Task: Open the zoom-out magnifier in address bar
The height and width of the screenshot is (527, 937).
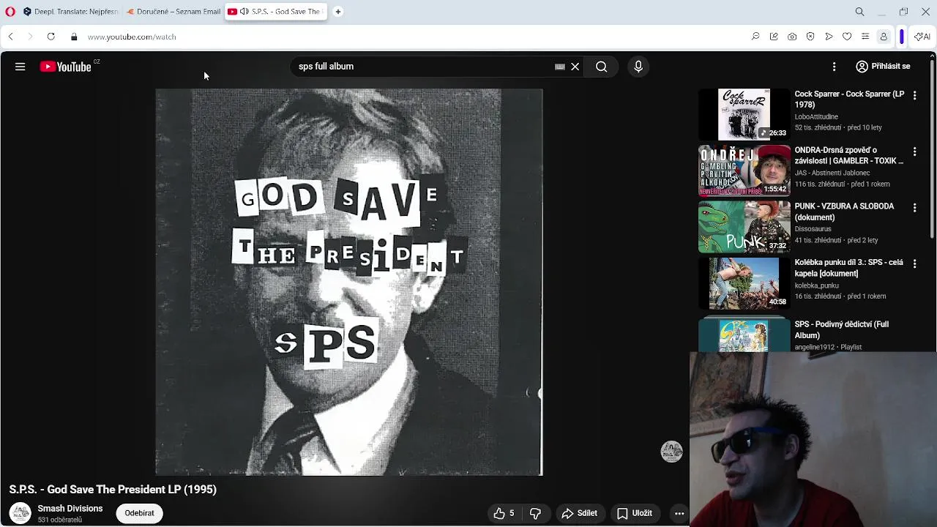Action: click(x=755, y=37)
